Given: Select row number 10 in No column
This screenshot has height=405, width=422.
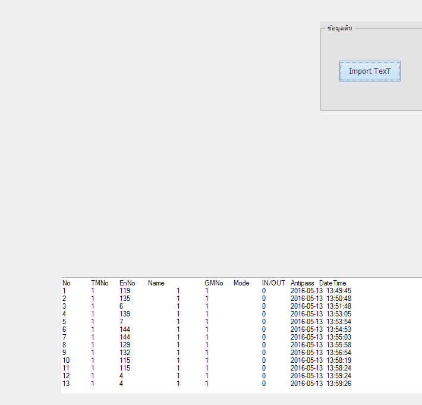Looking at the screenshot, I should 66,360.
